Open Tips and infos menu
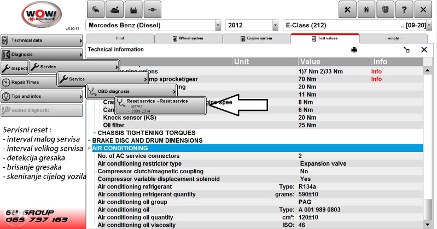The width and height of the screenshot is (437, 229). (x=42, y=96)
